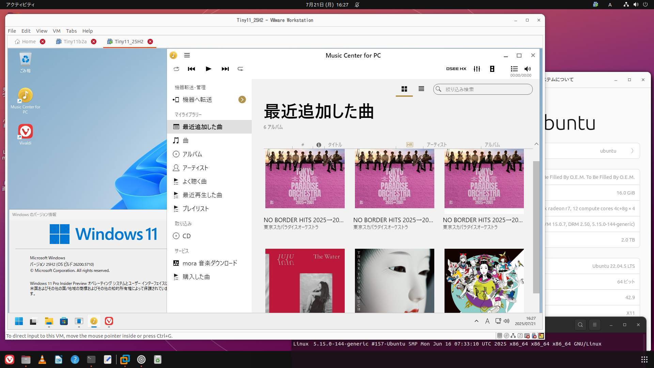The image size is (654, 368).
Task: Skip to previous track
Action: [x=191, y=69]
